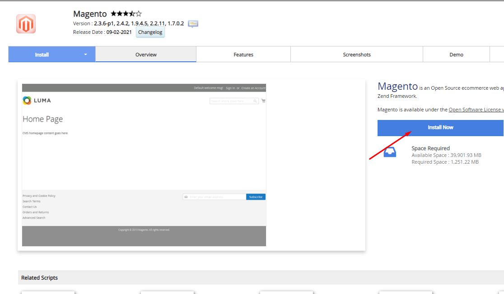Viewport: 504px width, 294px height.
Task: Click the LUMA logo in the preview
Action: tap(37, 101)
